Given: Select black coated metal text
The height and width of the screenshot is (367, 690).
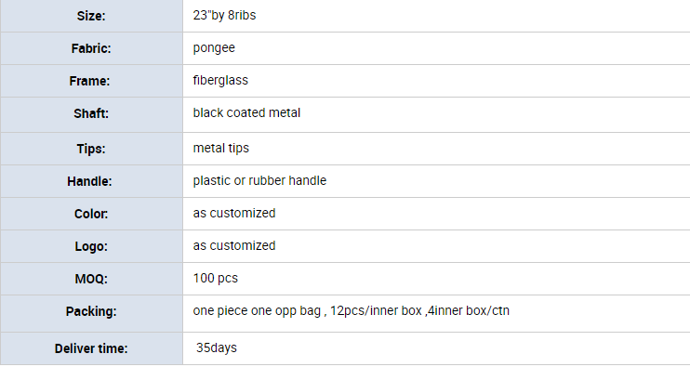Looking at the screenshot, I should (x=246, y=113).
